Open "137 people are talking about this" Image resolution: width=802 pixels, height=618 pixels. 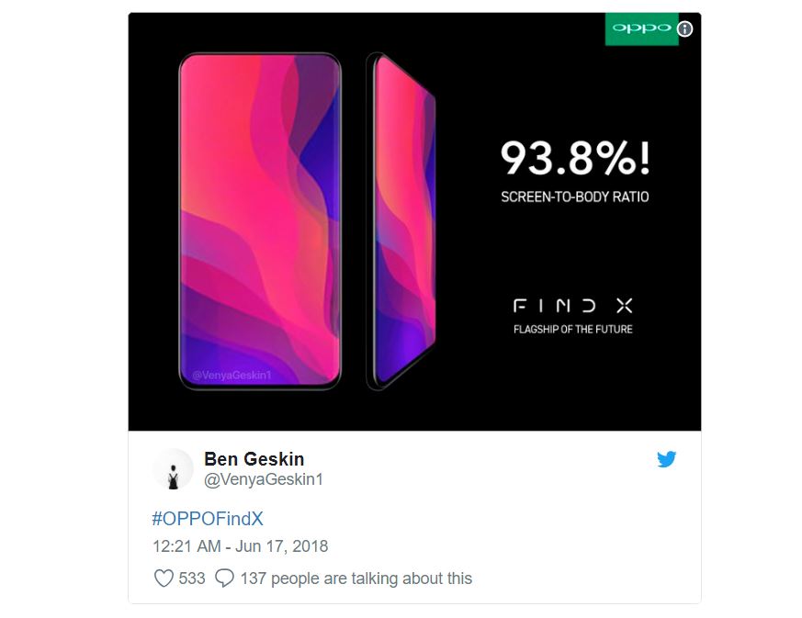pos(356,579)
